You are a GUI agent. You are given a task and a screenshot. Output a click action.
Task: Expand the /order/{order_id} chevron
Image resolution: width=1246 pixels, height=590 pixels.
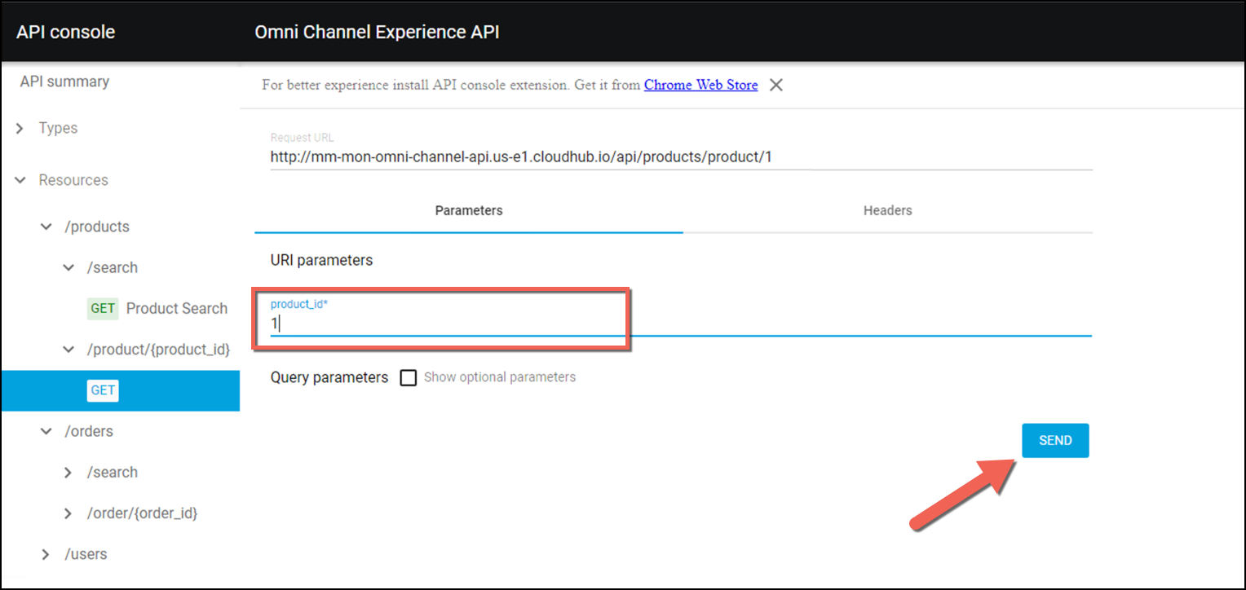coord(68,513)
